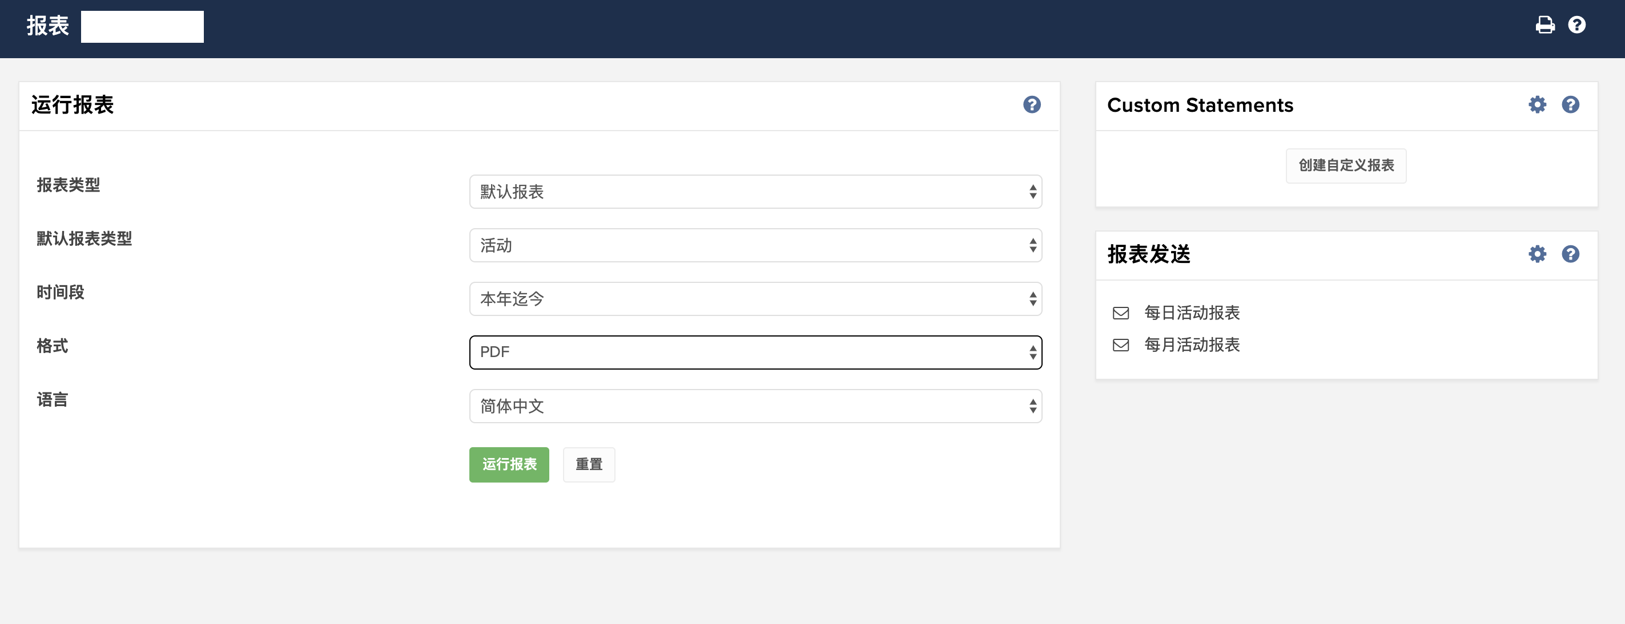Open 报表发送 settings gear
Image resolution: width=1625 pixels, height=624 pixels.
[x=1537, y=254]
